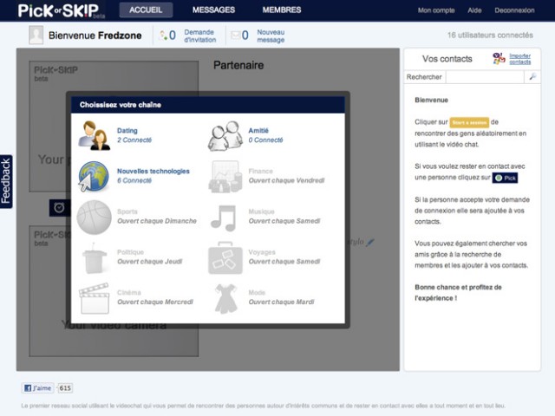Open Demande d'invitation link
The height and width of the screenshot is (416, 555).
pyautogui.click(x=199, y=36)
